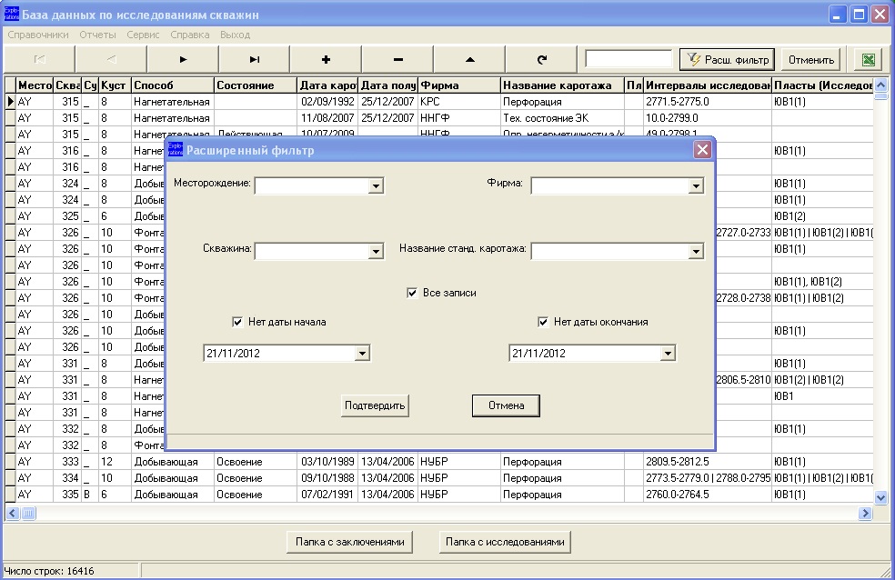Select cell '10.0-2799.0' interval
895x580 pixels.
pos(708,118)
